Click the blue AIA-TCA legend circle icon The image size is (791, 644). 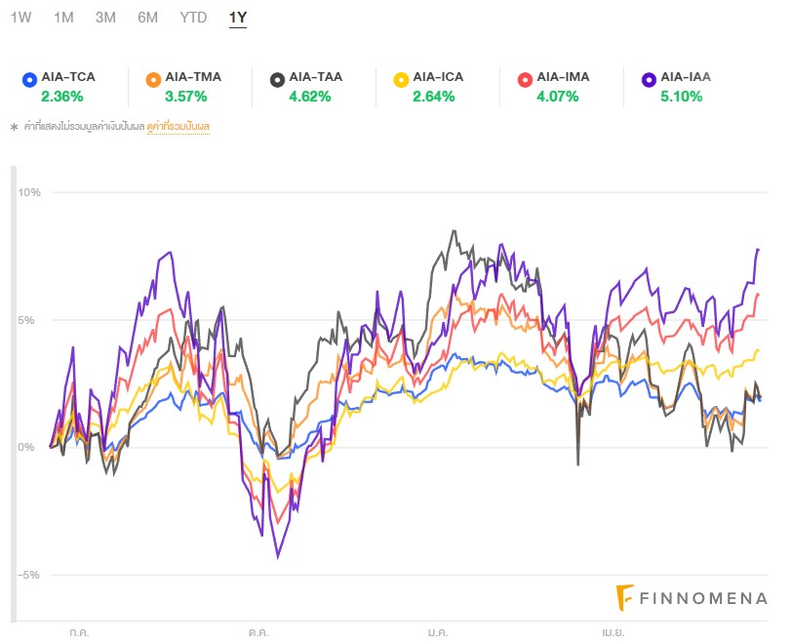29,79
